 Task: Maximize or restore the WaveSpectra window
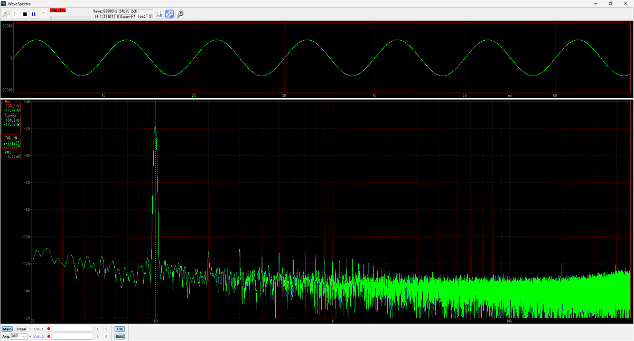(x=611, y=3)
